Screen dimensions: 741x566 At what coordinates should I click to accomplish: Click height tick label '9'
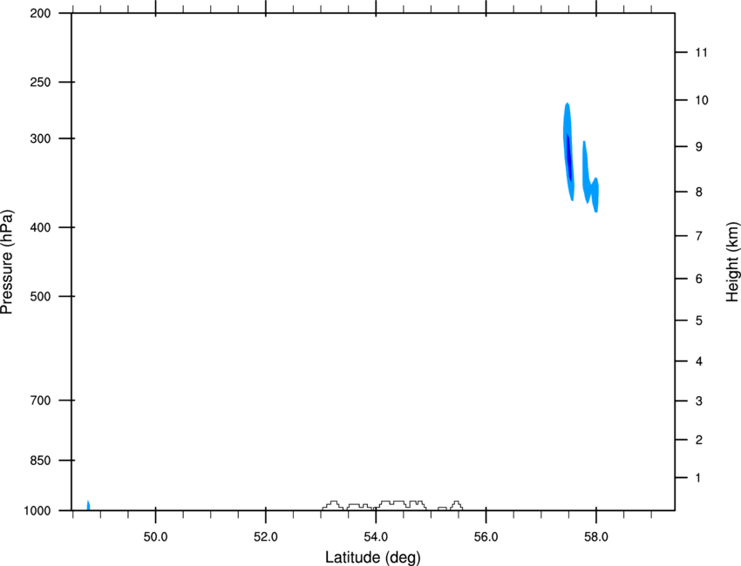coord(699,147)
